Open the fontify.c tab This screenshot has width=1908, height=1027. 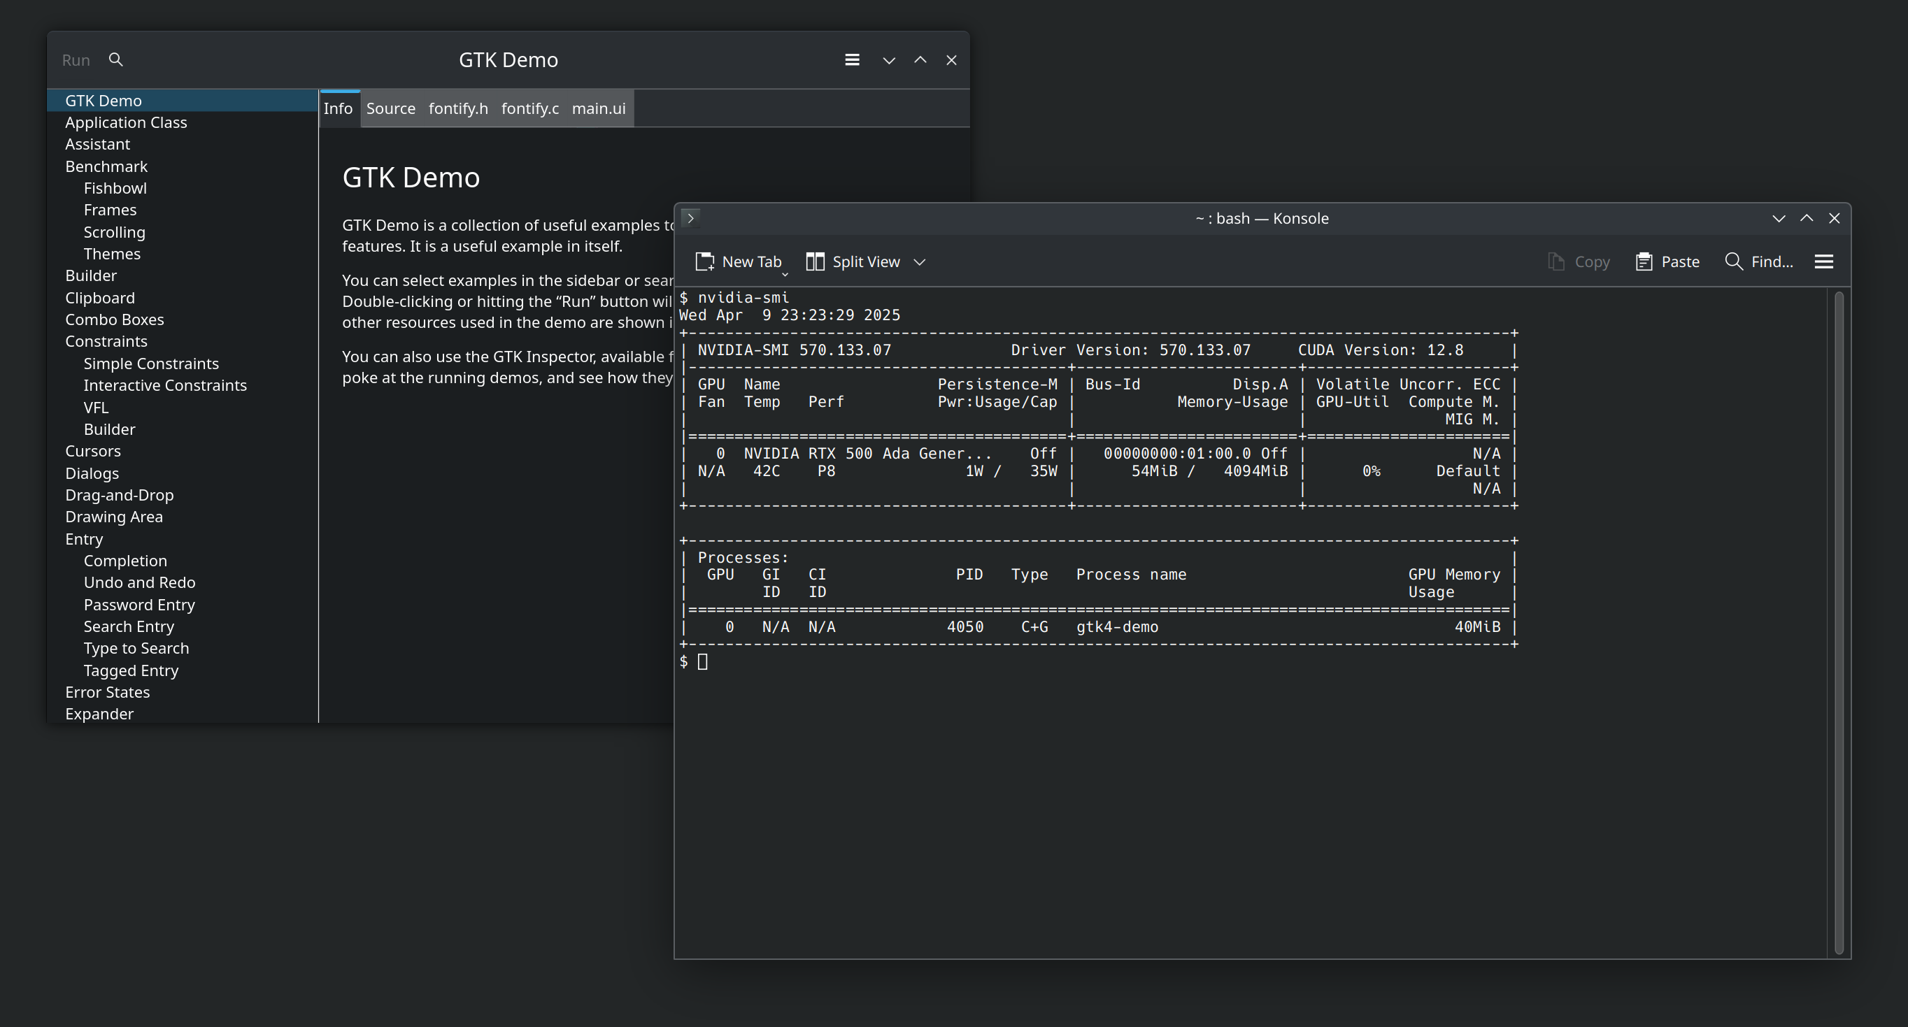tap(529, 109)
